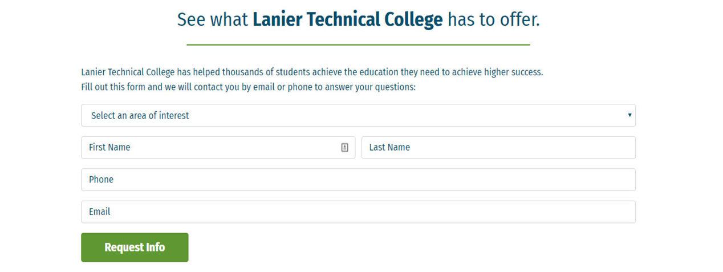
Task: Focus the First Name input field
Action: pos(218,147)
